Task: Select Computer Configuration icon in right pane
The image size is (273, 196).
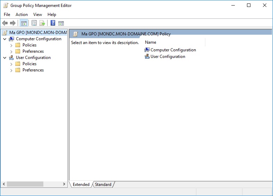Action: [x=147, y=50]
